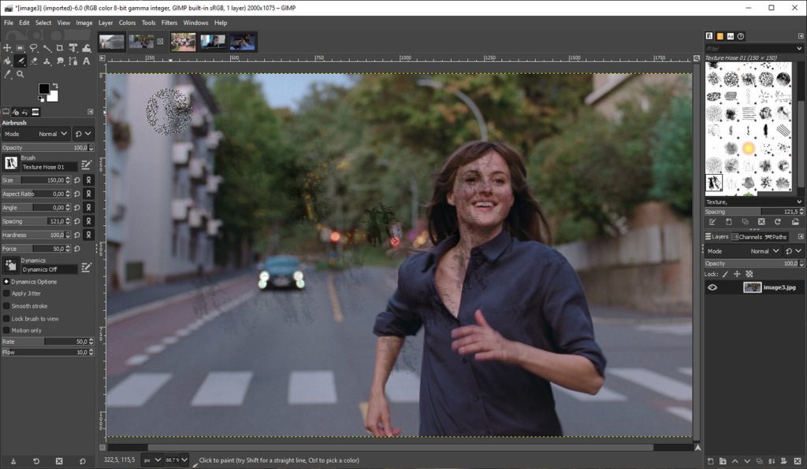This screenshot has width=807, height=469.
Task: Open the Colors menu
Action: [127, 23]
